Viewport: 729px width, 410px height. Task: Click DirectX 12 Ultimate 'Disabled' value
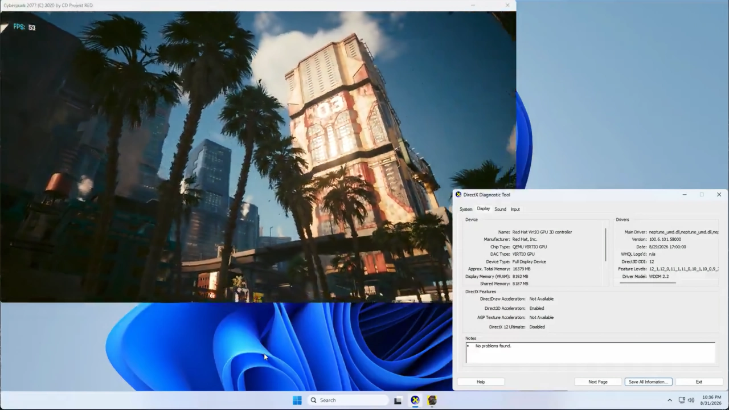537,327
